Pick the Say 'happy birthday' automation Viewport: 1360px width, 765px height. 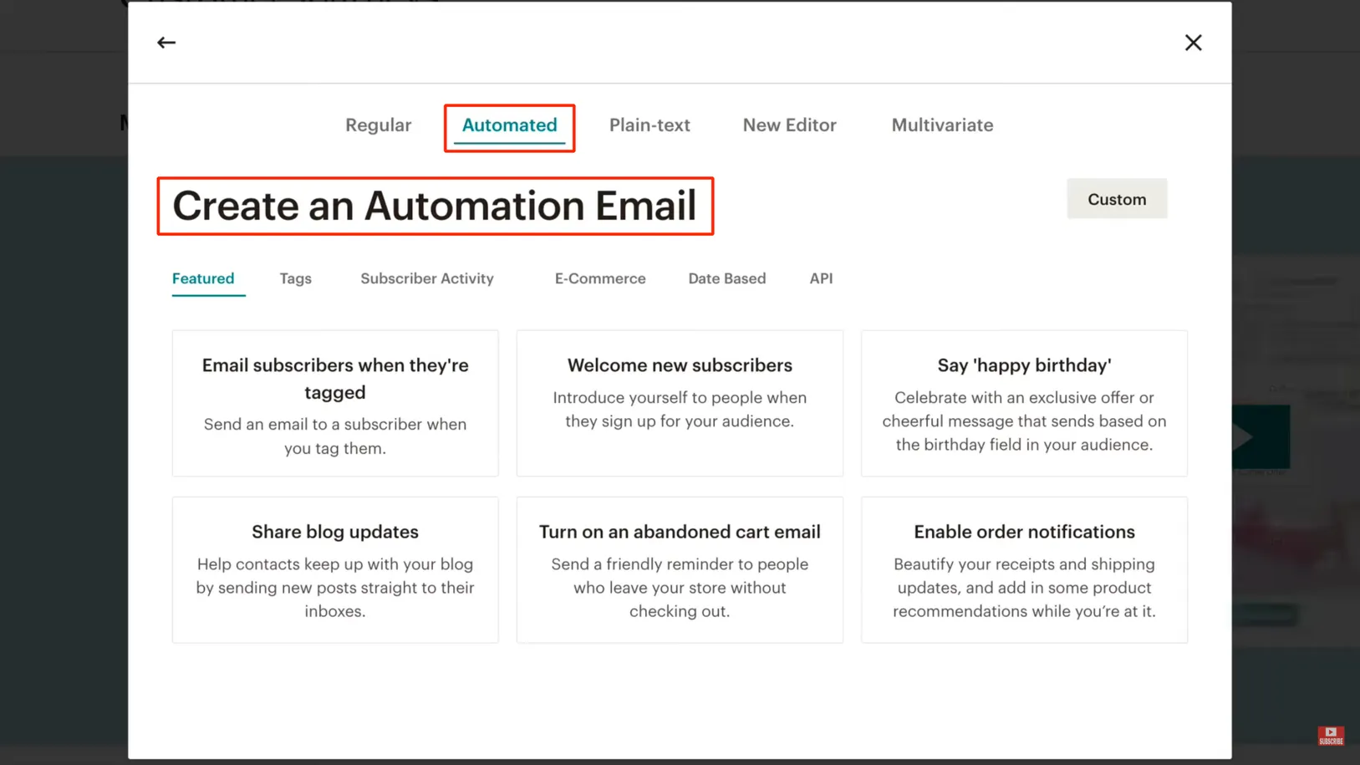[1024, 404]
